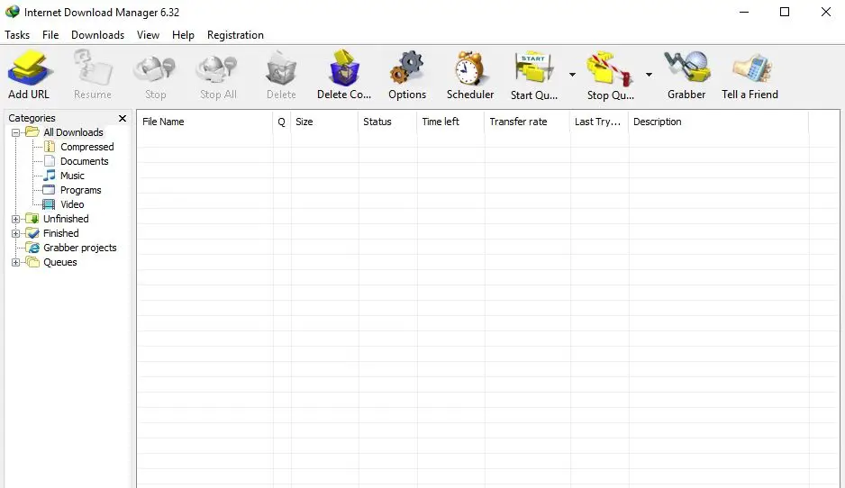
Task: Open the File menu
Action: (x=50, y=35)
